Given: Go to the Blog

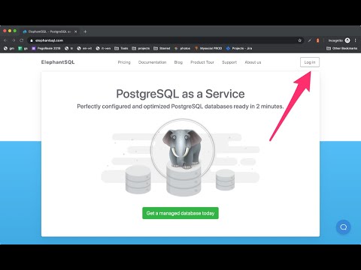Looking at the screenshot, I should click(x=178, y=62).
